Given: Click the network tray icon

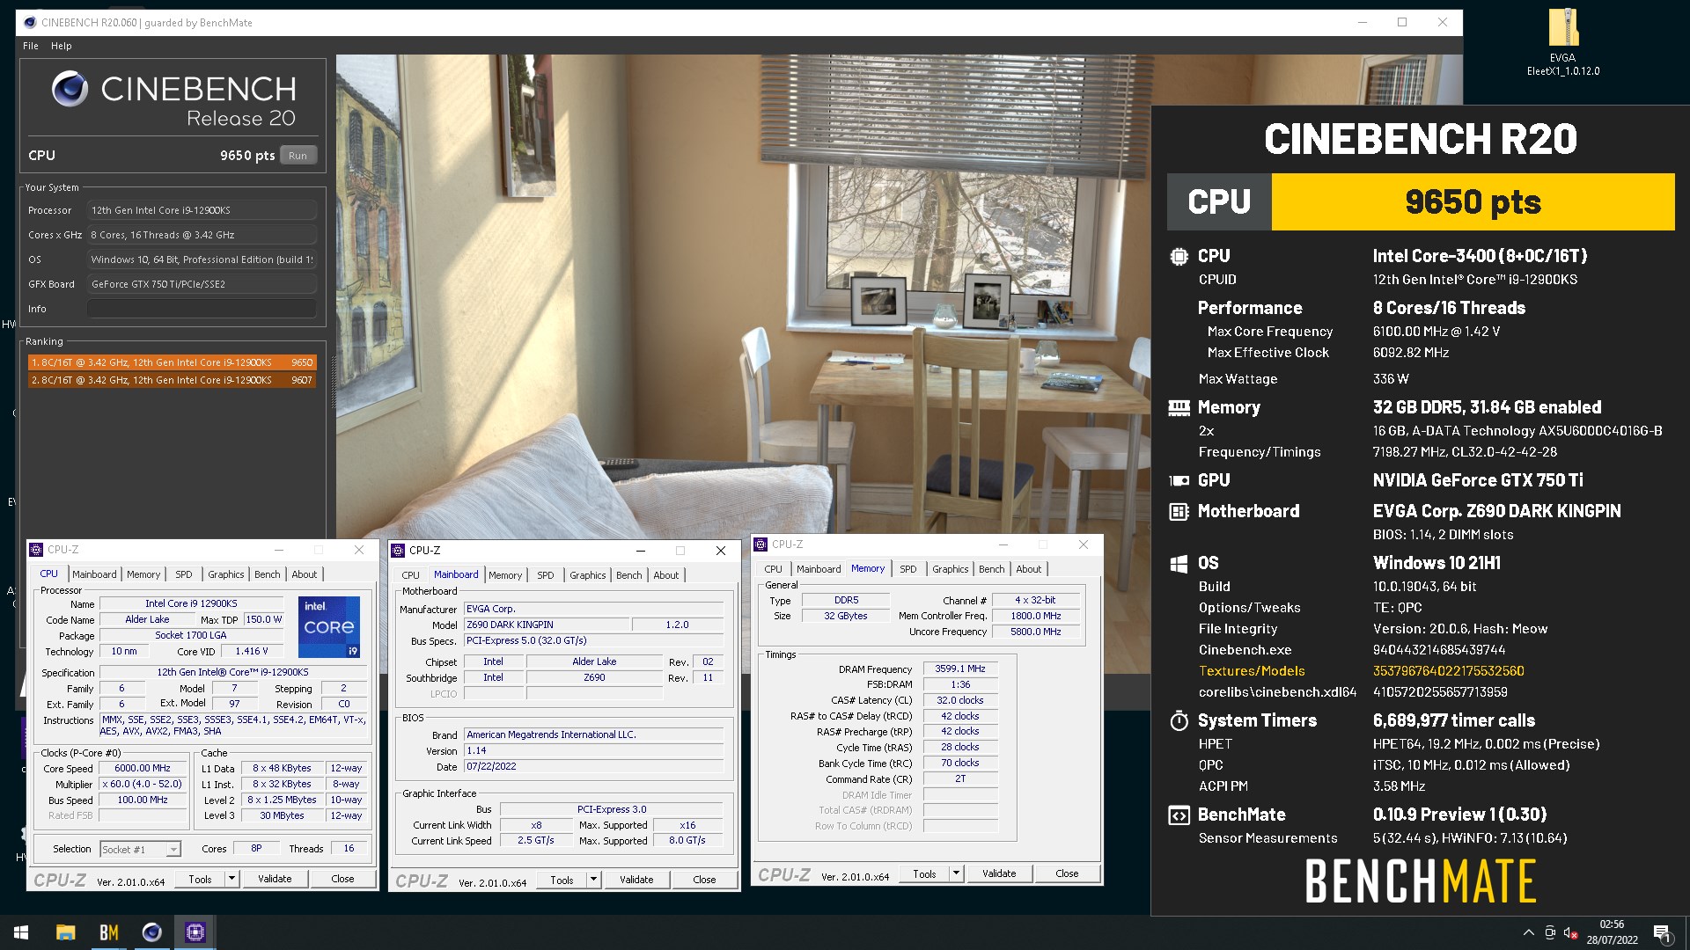Looking at the screenshot, I should tap(1549, 932).
